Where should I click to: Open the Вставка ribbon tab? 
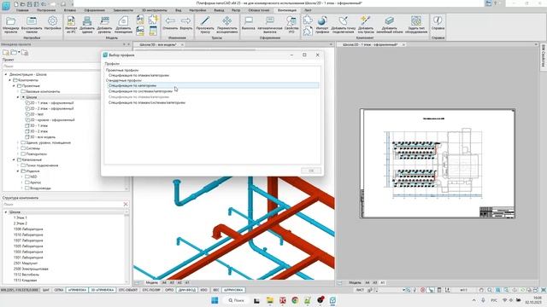70,10
